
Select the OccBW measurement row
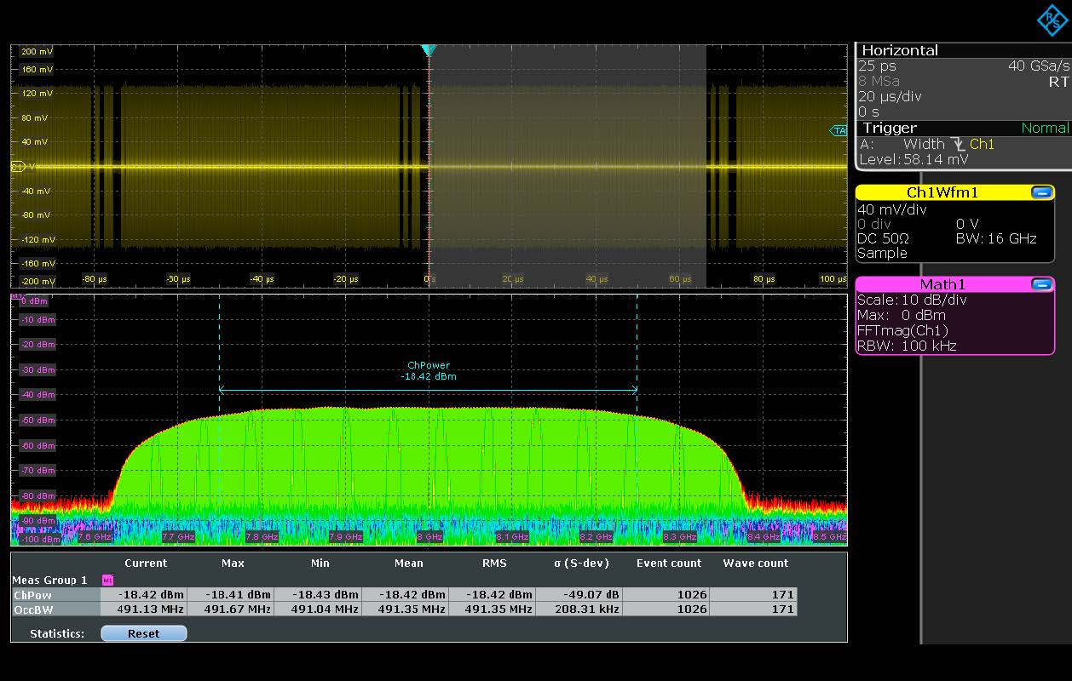click(x=32, y=609)
